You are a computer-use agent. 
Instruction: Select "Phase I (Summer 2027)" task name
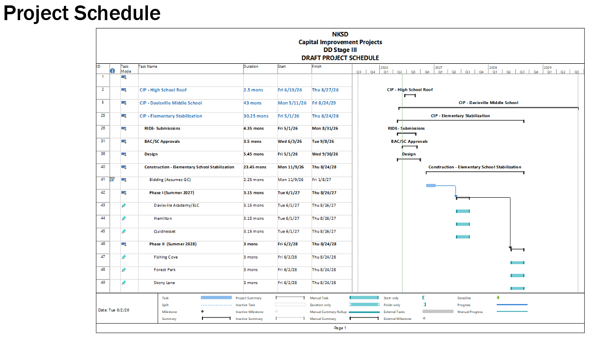coord(171,193)
